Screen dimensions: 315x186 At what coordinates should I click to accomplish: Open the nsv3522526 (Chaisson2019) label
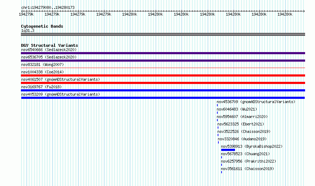[244, 131]
